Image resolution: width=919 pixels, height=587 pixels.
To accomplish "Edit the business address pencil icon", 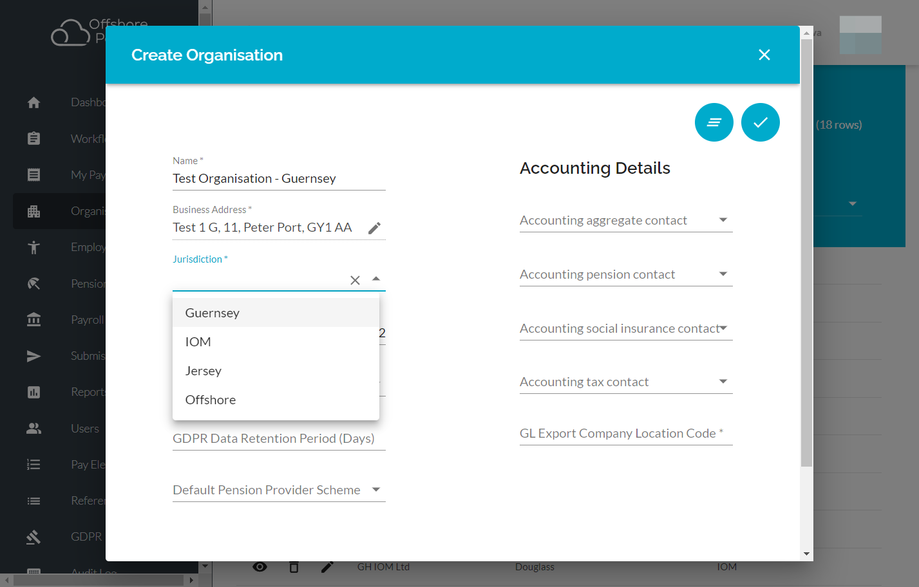I will [x=374, y=228].
